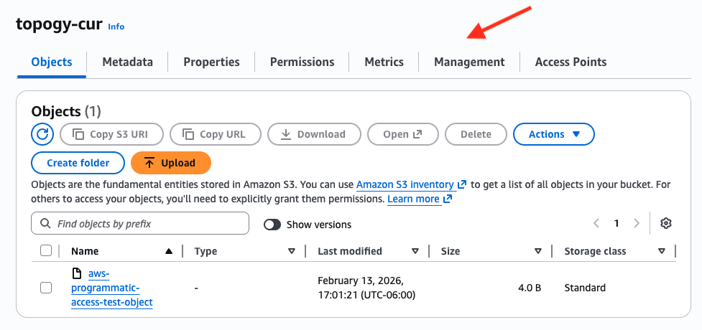This screenshot has width=702, height=330.
Task: Go to the next page arrow
Action: tap(637, 223)
